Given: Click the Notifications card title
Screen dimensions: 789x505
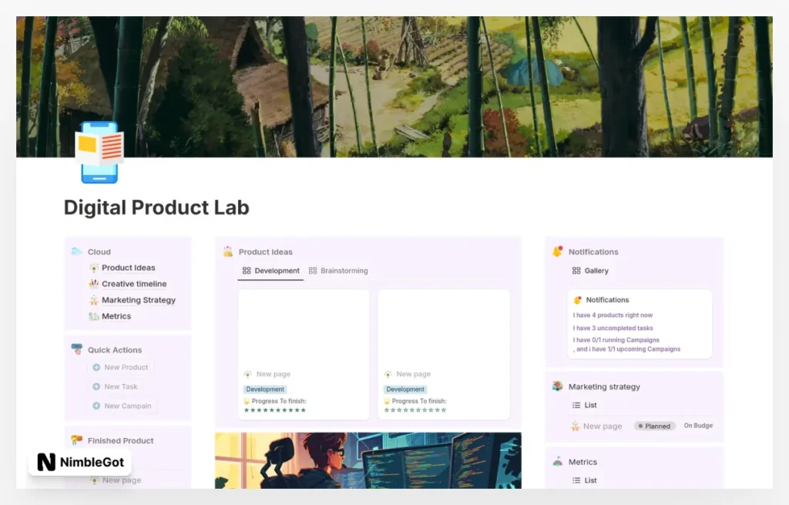Looking at the screenshot, I should (x=607, y=300).
